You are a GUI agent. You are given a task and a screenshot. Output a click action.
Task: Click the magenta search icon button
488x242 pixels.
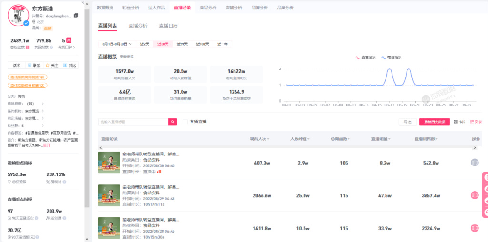tap(173, 121)
